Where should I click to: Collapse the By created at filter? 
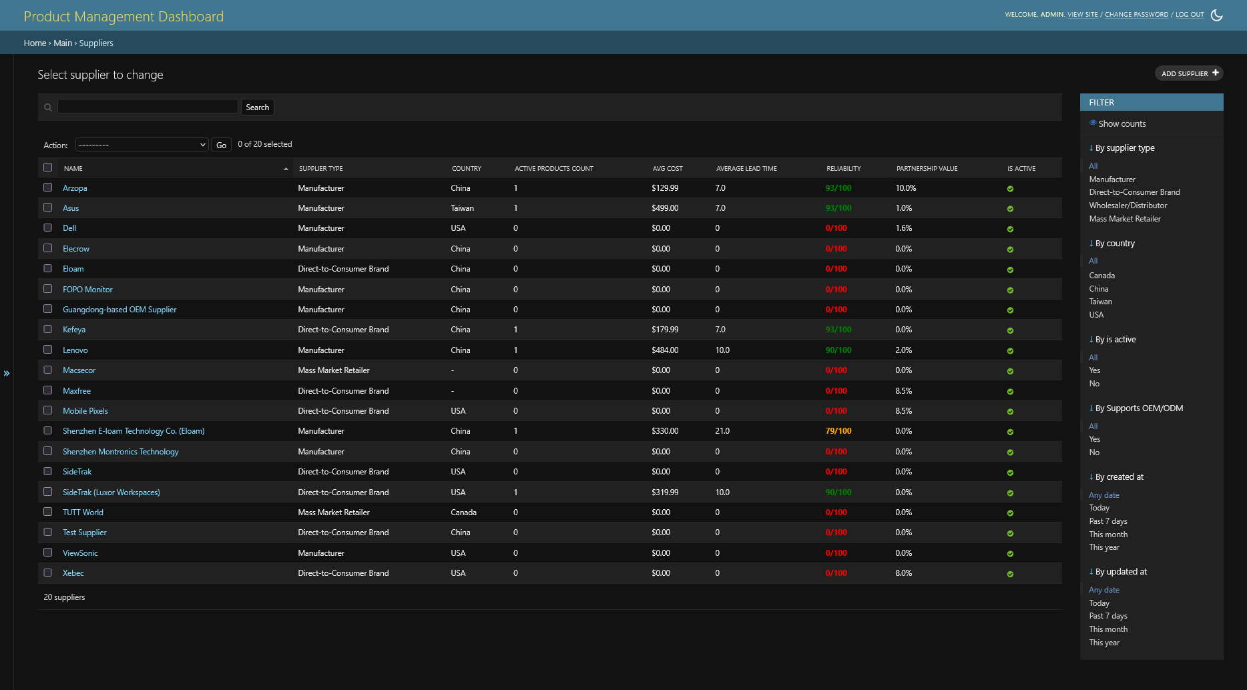click(x=1116, y=477)
